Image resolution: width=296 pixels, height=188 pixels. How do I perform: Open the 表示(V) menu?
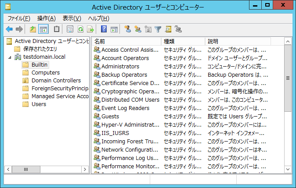pos(72,18)
